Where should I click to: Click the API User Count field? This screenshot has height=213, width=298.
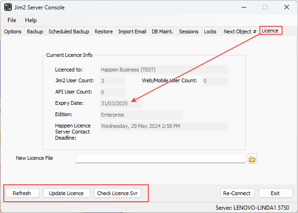113,92
